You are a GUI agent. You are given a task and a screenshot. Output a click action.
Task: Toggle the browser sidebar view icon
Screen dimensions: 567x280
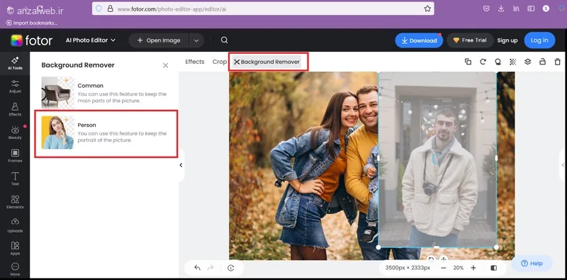(531, 9)
